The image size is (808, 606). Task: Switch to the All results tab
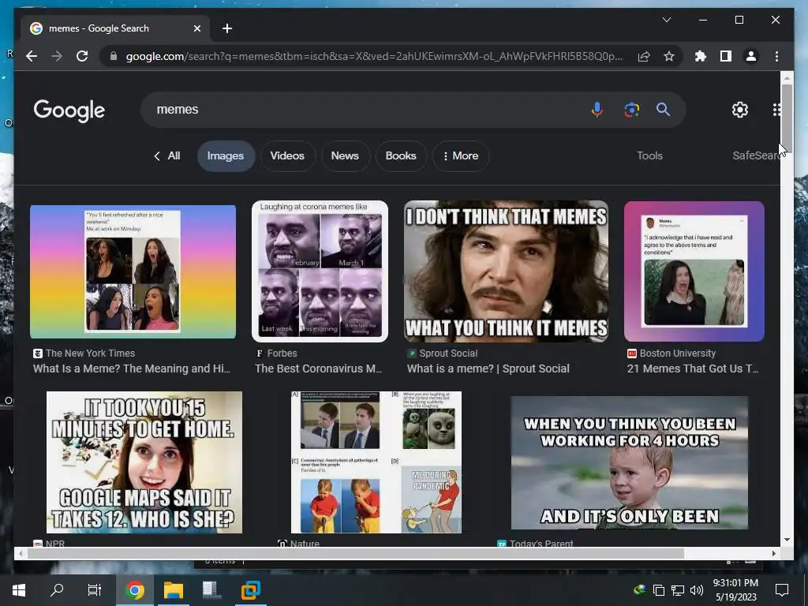pos(167,155)
